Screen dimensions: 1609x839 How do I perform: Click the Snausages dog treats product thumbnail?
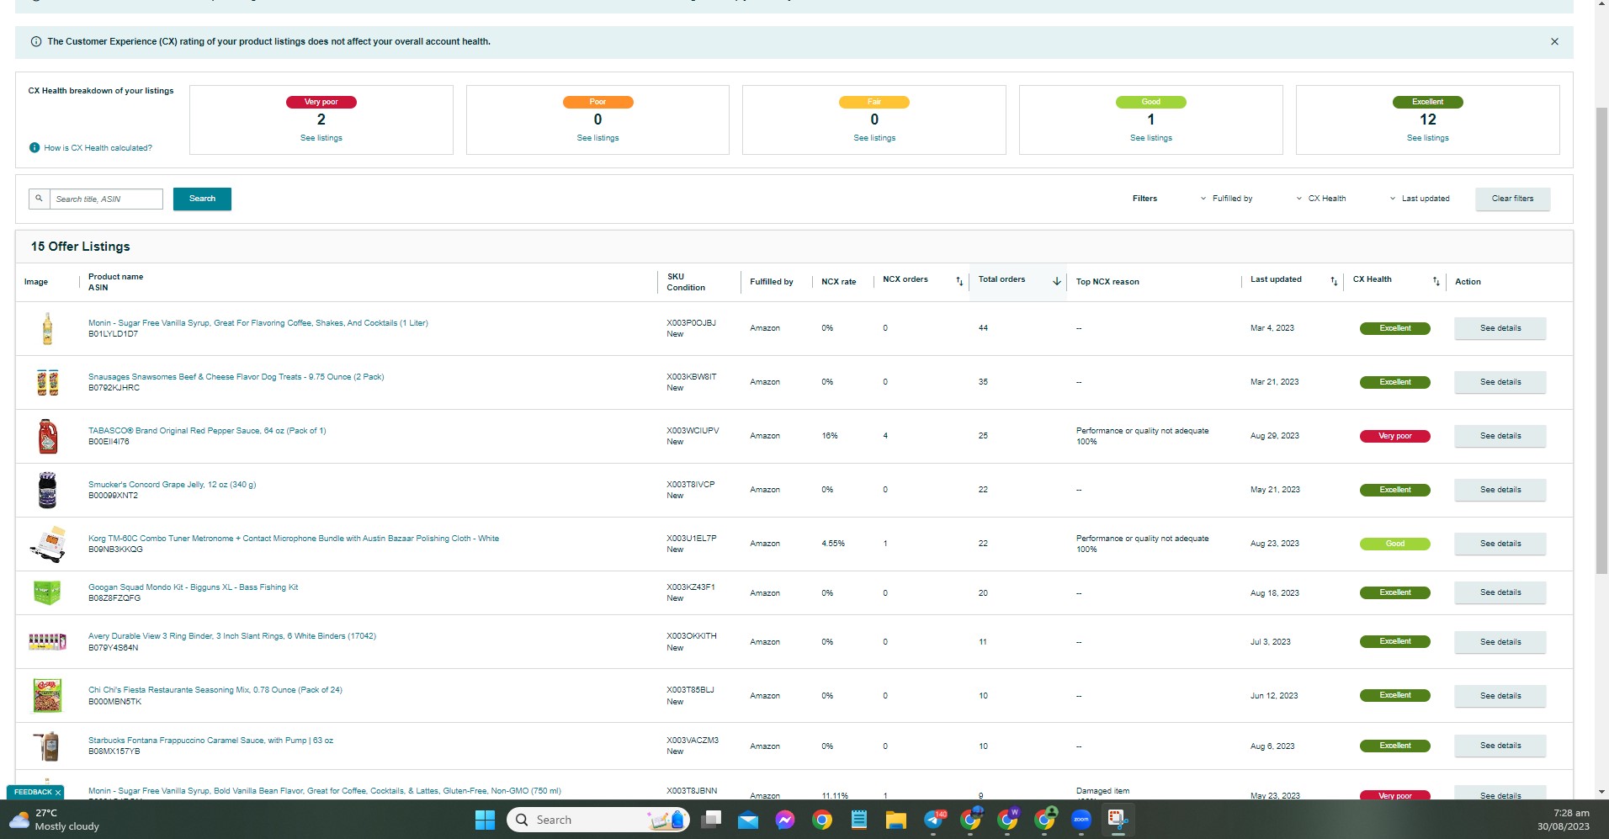[x=47, y=382]
